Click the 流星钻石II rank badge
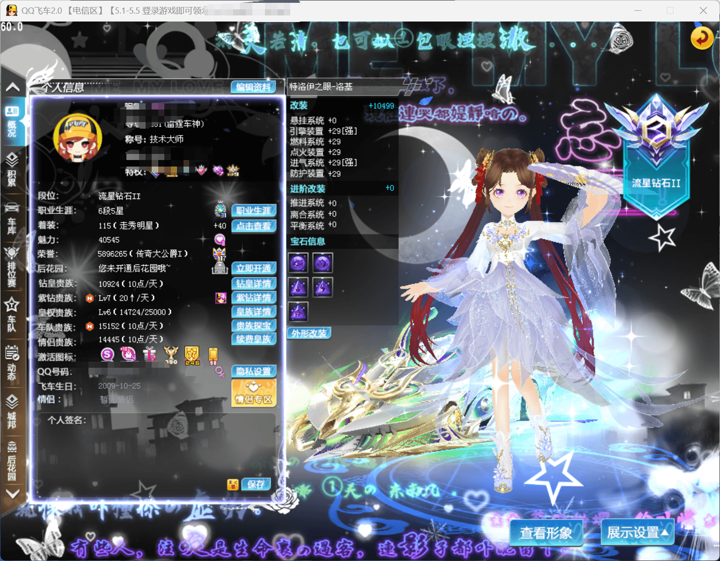Screen dimensions: 720x561 (x=656, y=157)
